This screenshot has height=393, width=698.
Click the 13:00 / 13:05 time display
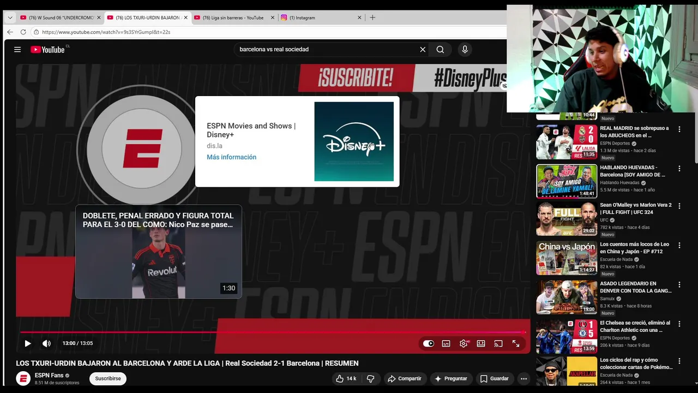pyautogui.click(x=77, y=343)
